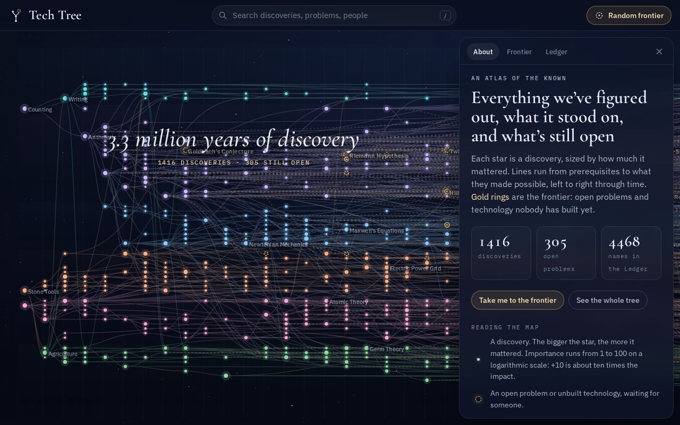Click the 4468 names in the Ledger card
This screenshot has height=425, width=680.
(631, 253)
